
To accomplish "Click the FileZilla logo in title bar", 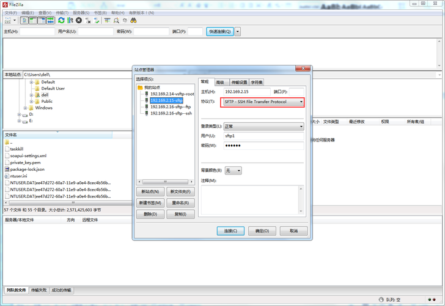I will [5, 4].
